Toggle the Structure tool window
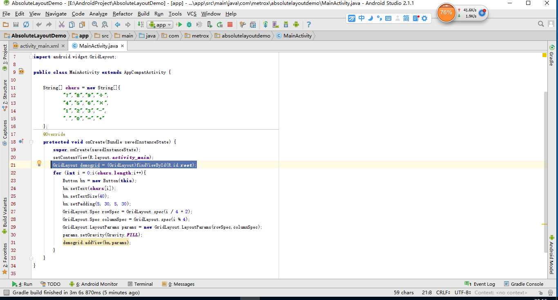Screen dimensions: 558x300 [x=4, y=95]
